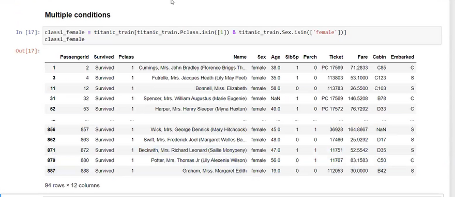
Task: Select name Wick, Mrs. George Dennick
Action: pyautogui.click(x=199, y=129)
